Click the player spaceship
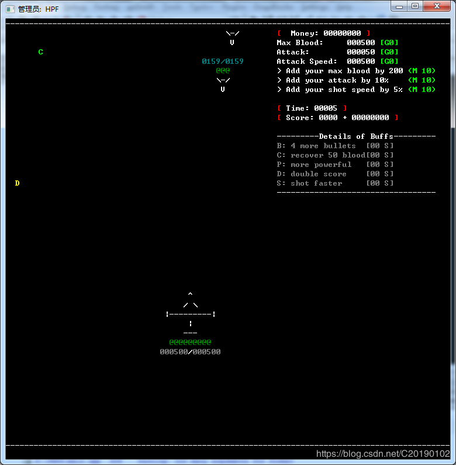The image size is (456, 465). tap(191, 313)
